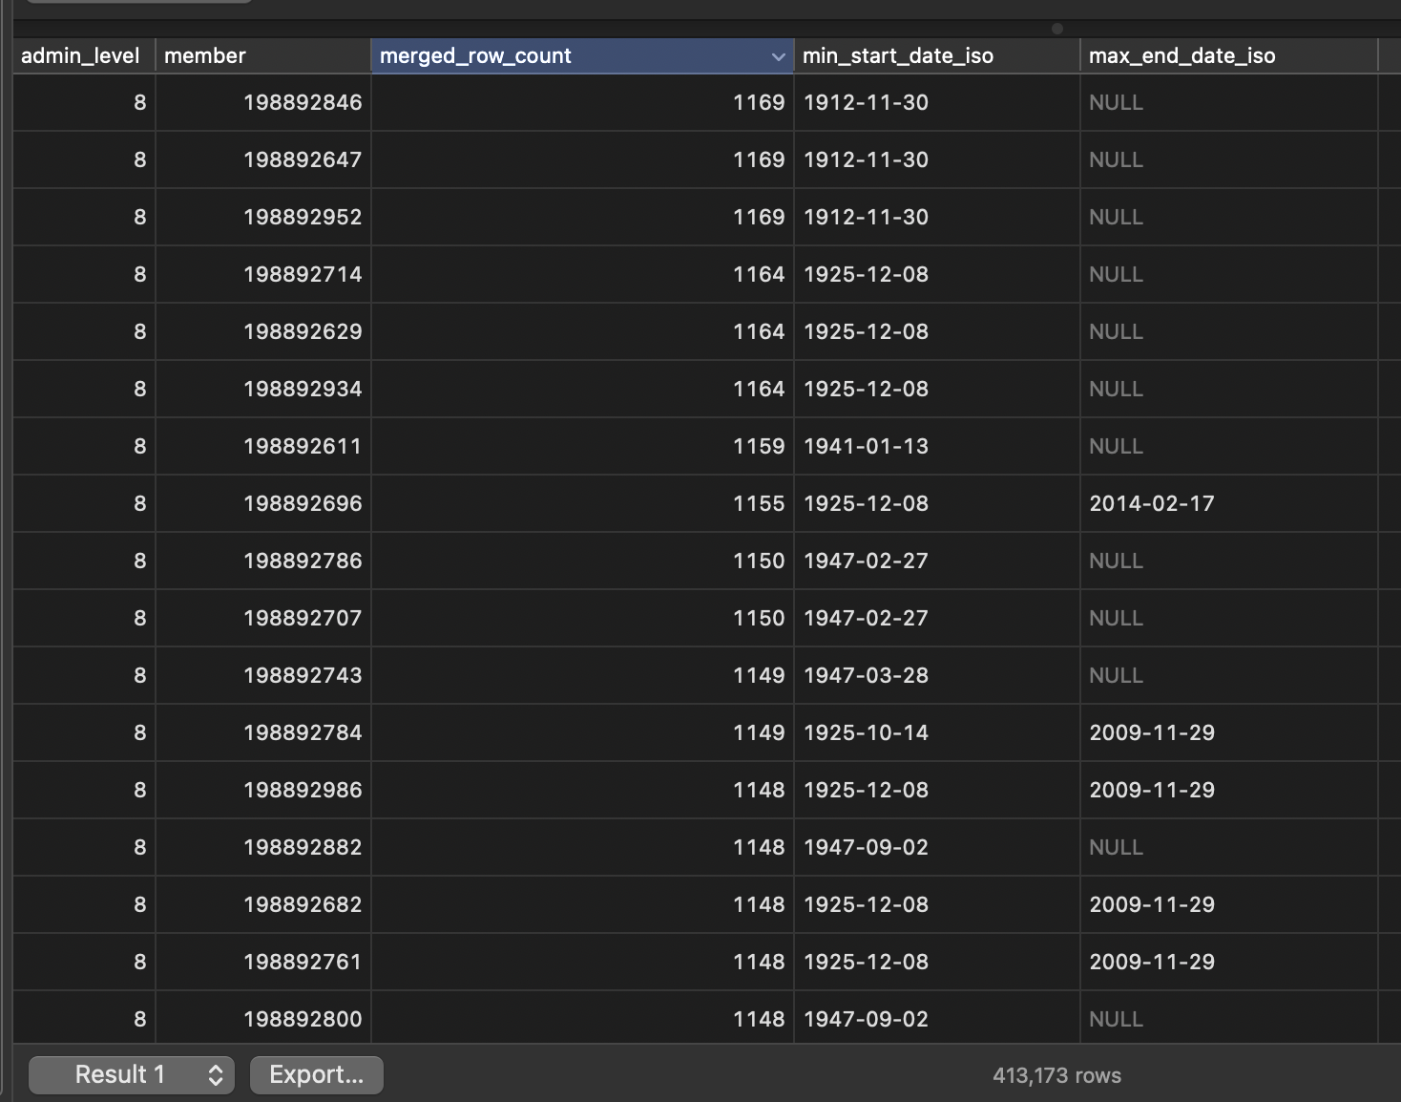Open the Result 1 selector dropdown
The image size is (1401, 1102).
[x=132, y=1075]
